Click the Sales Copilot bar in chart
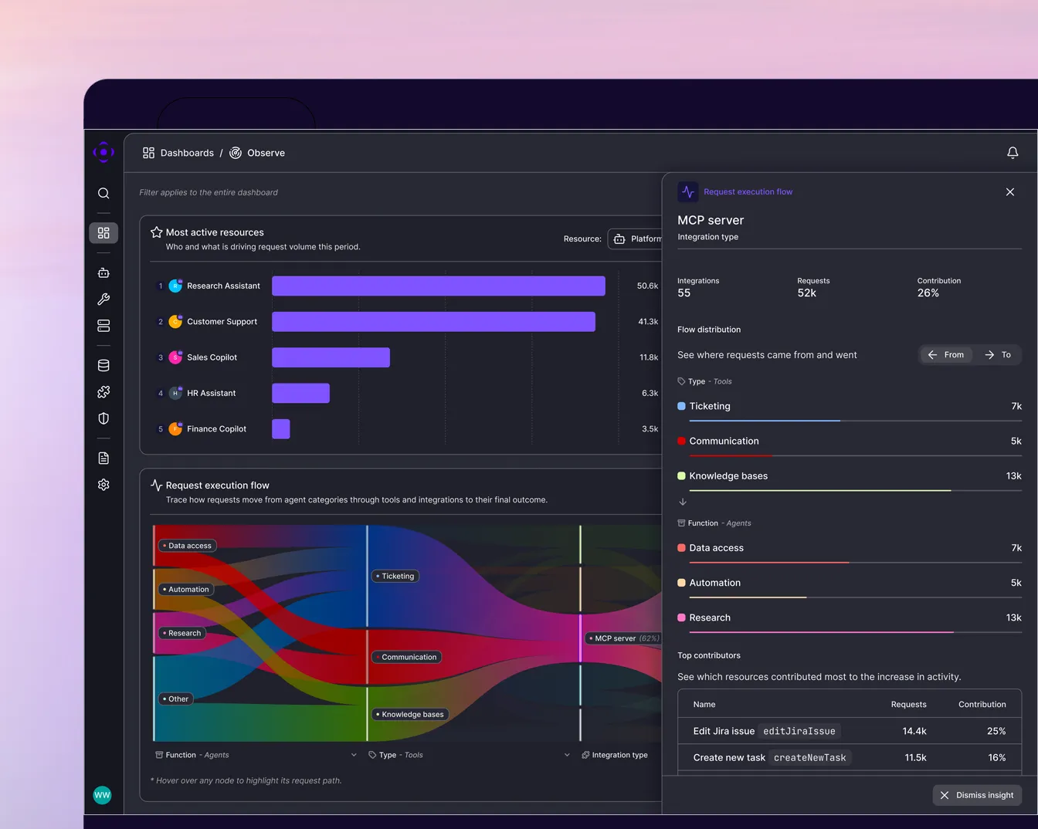The height and width of the screenshot is (829, 1038). [x=331, y=357]
